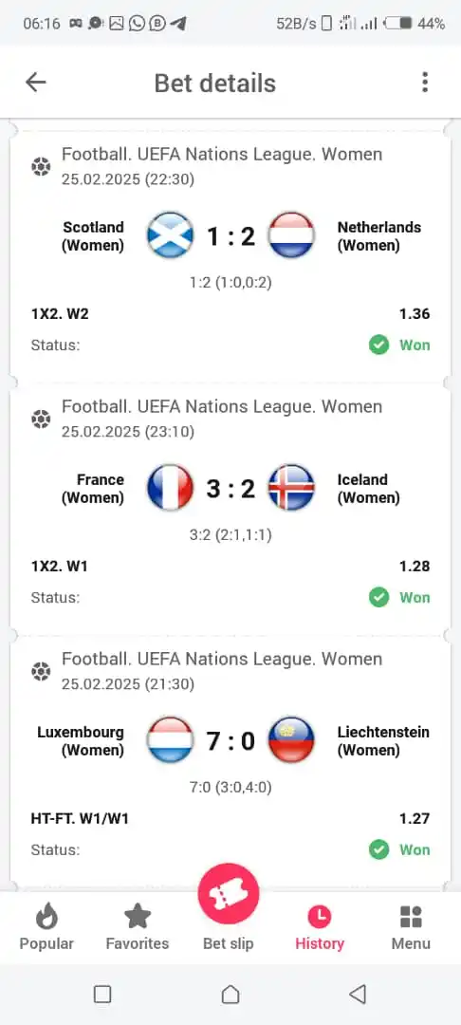The height and width of the screenshot is (1025, 461).
Task: Open the France vs Iceland 3:2 score
Action: [x=230, y=489]
